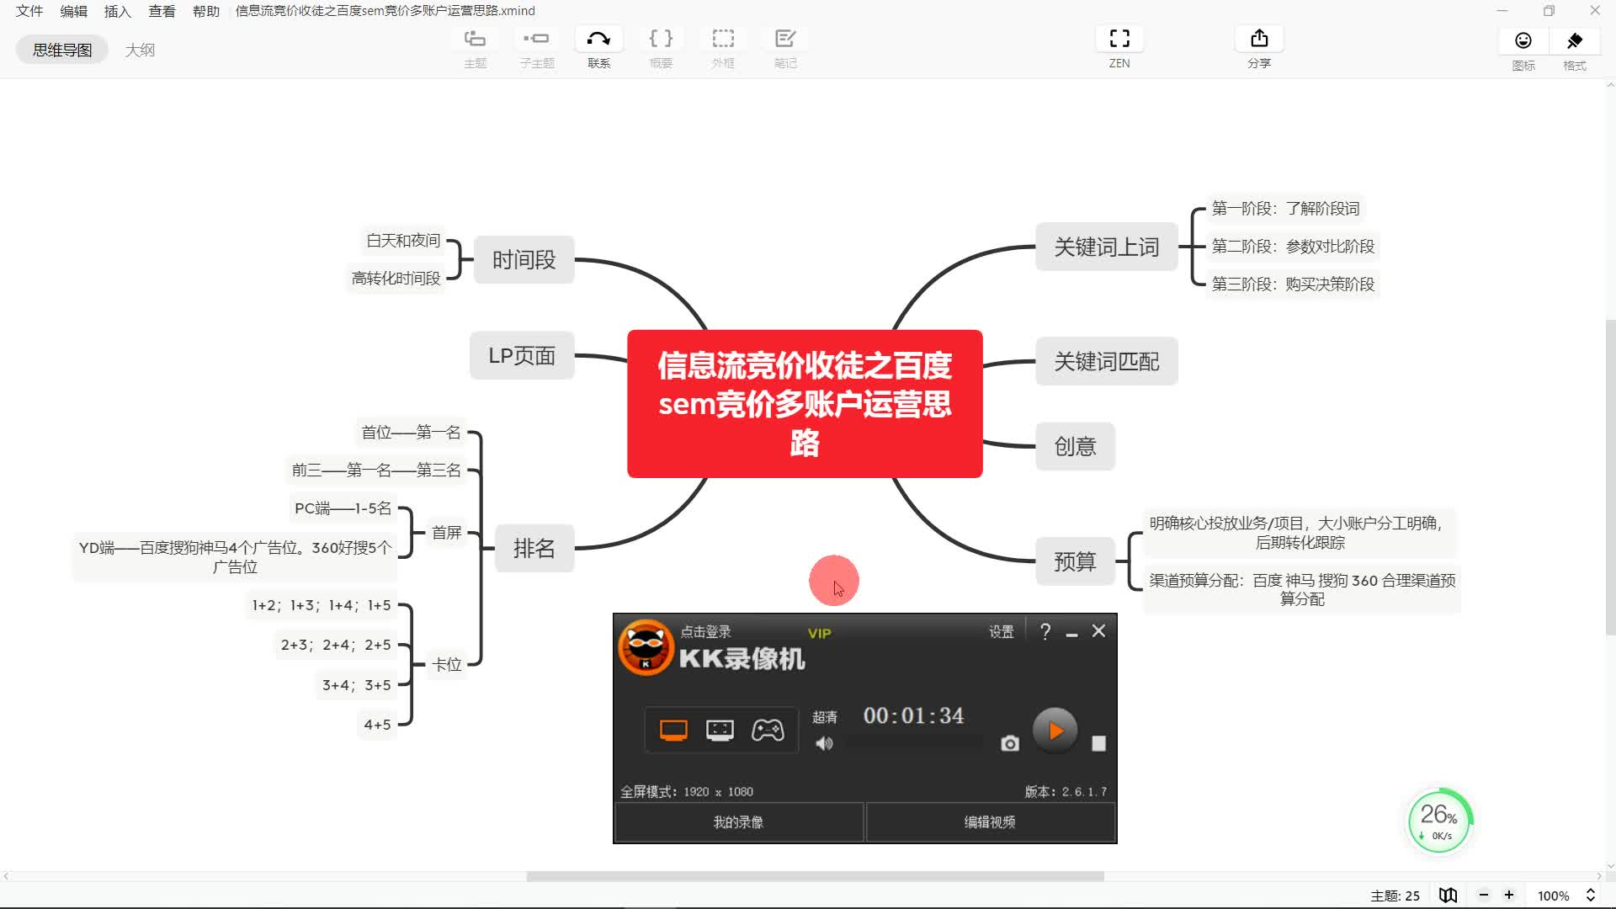
Task: Click the speaker volume icon in KK录像机
Action: (x=824, y=744)
